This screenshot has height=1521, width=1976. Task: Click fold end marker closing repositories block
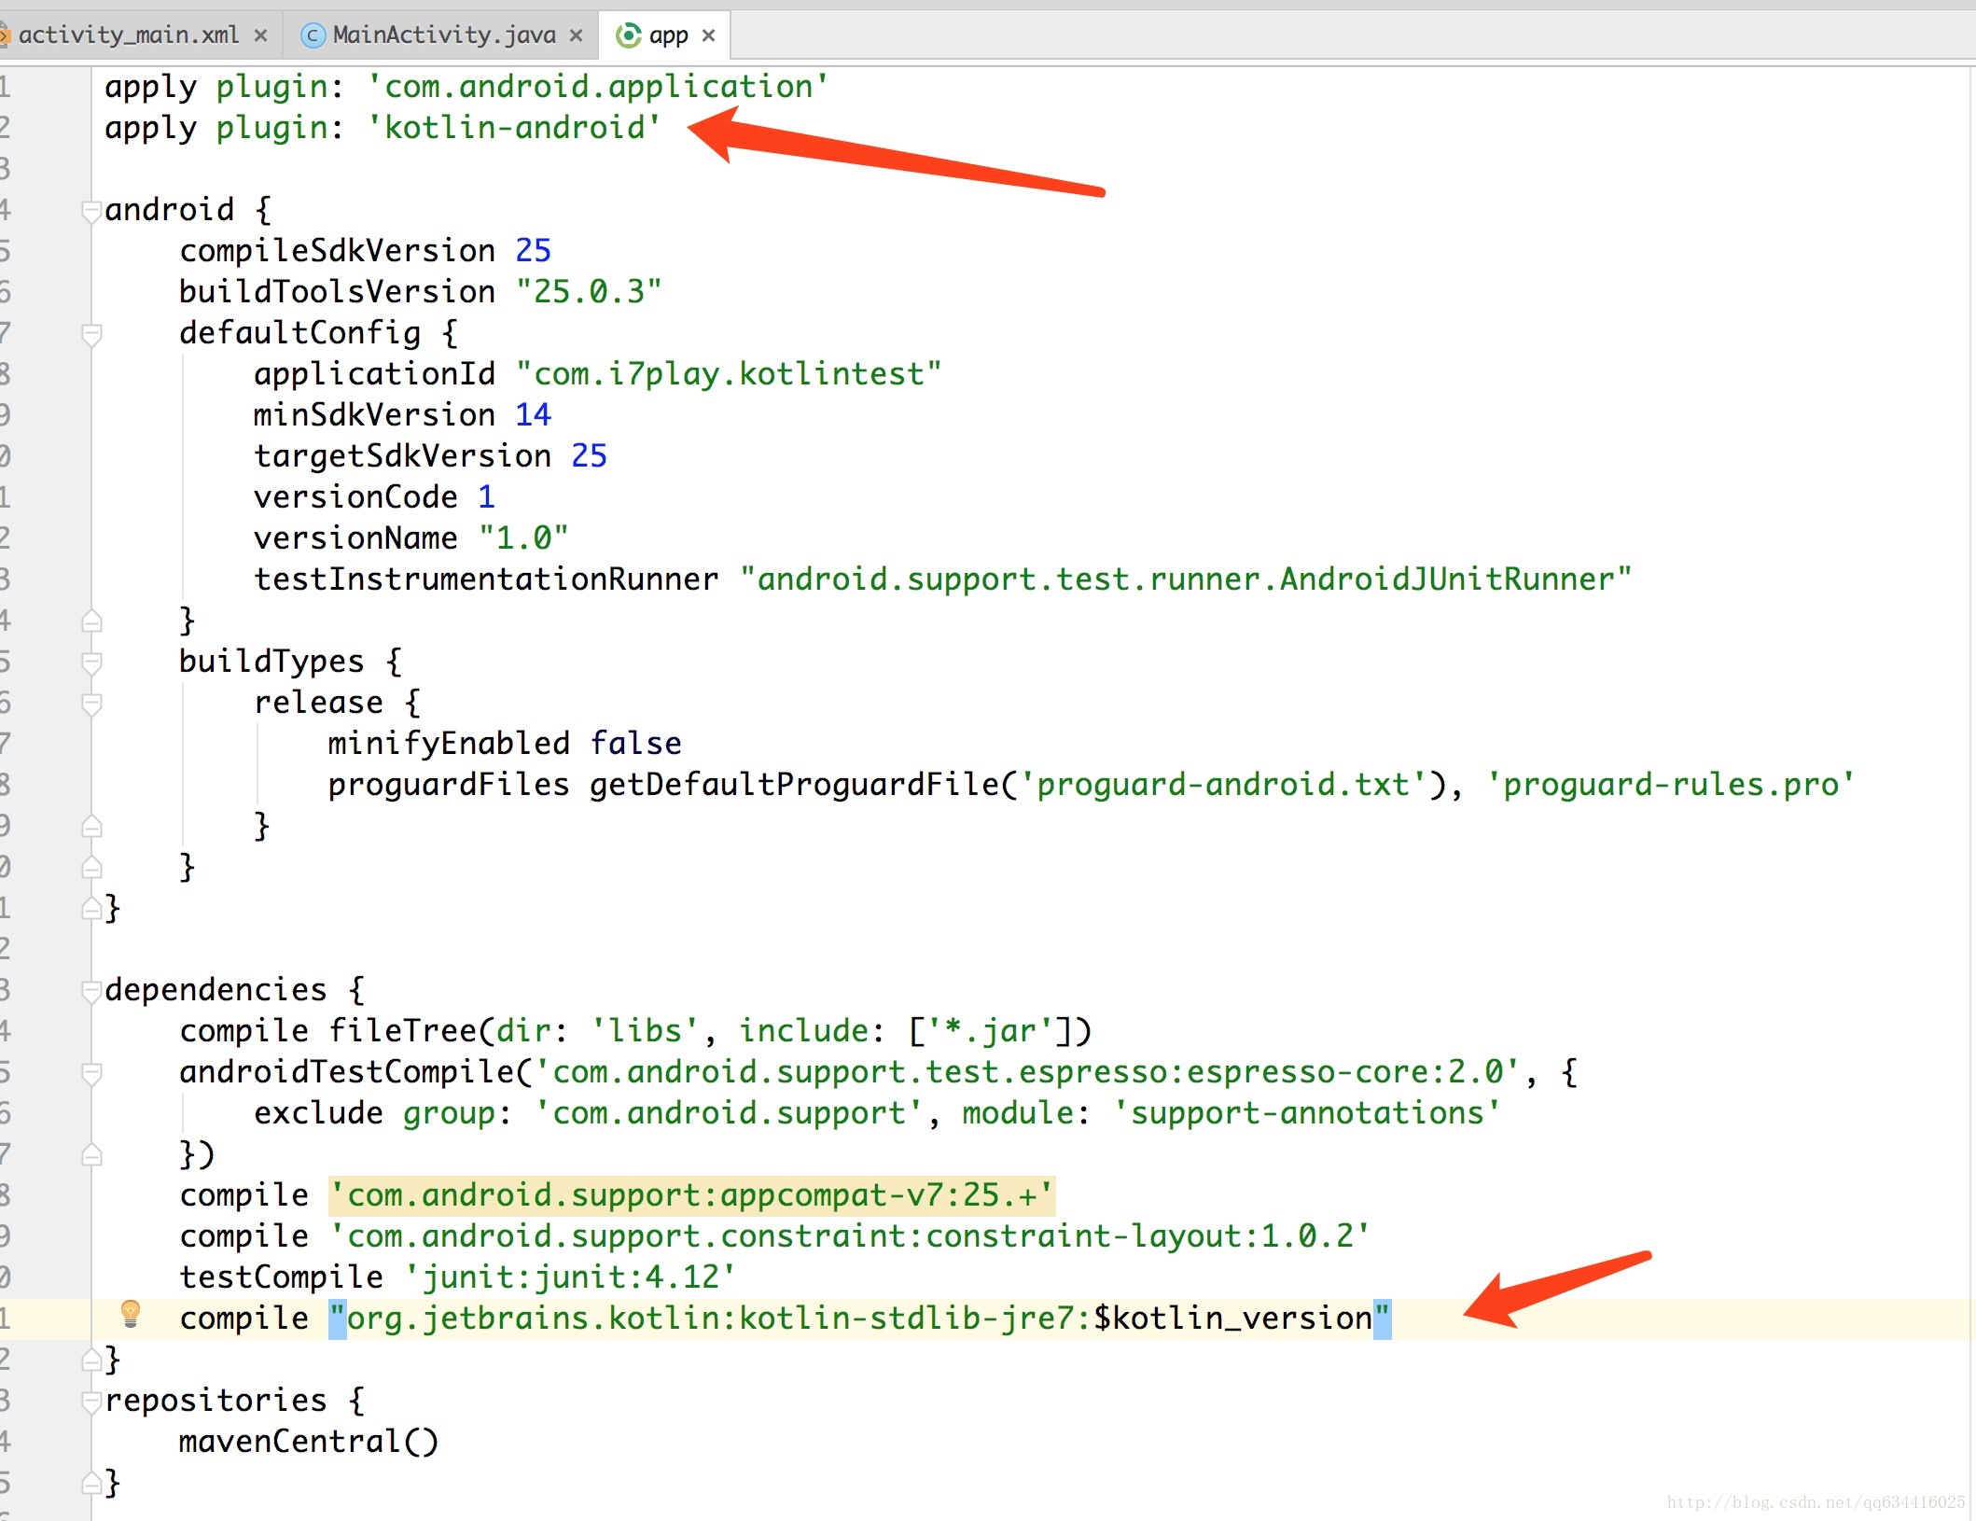(x=91, y=1484)
